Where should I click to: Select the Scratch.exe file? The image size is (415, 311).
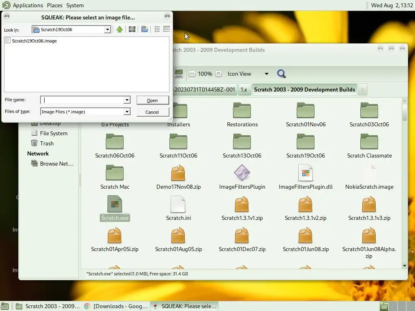coord(115,209)
